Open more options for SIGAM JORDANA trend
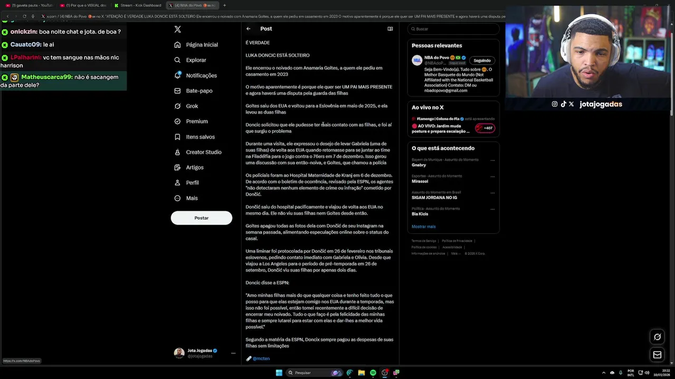 (x=493, y=193)
